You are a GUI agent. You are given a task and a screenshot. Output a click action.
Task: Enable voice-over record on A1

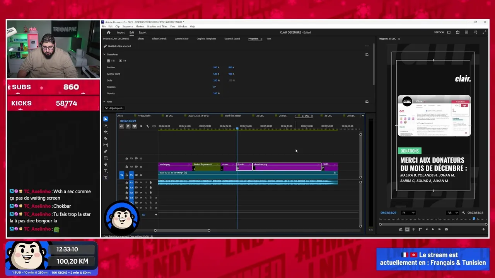click(x=151, y=183)
